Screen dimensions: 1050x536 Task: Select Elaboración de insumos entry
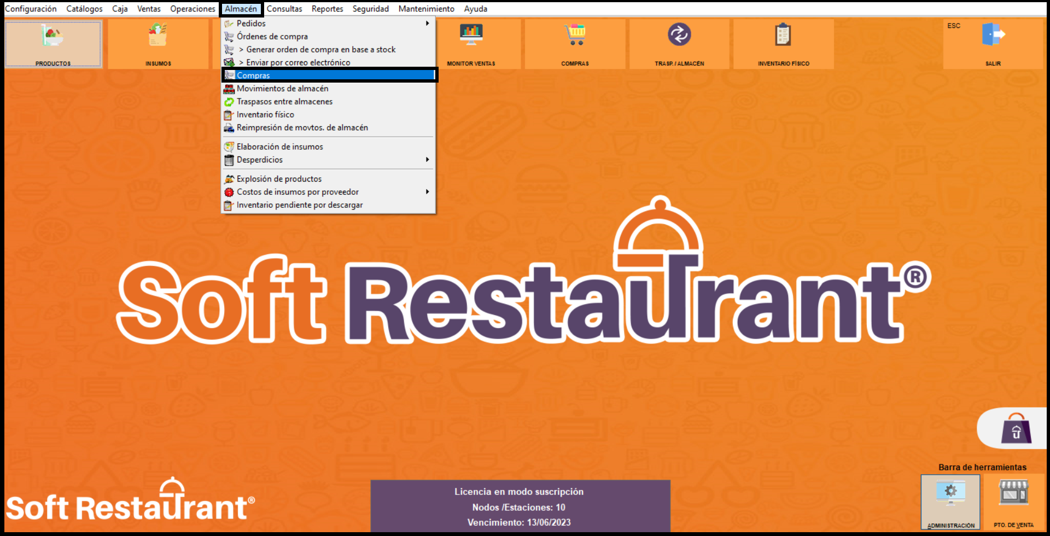tap(329, 147)
